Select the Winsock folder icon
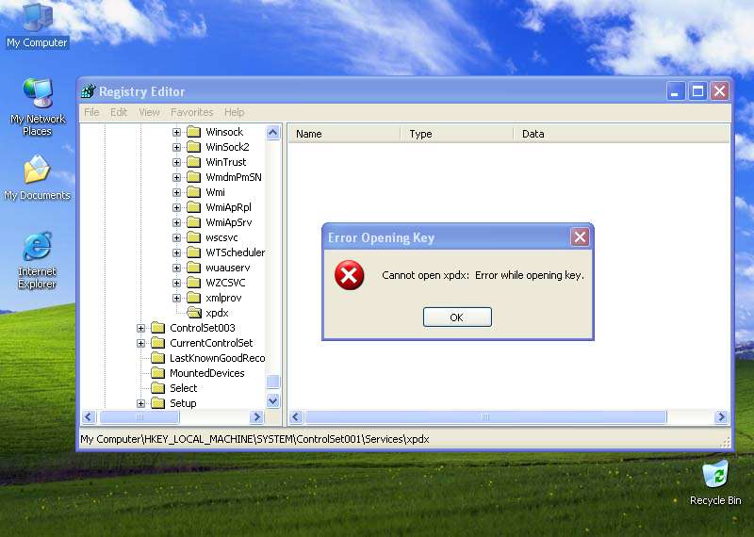The height and width of the screenshot is (537, 754). click(x=194, y=132)
